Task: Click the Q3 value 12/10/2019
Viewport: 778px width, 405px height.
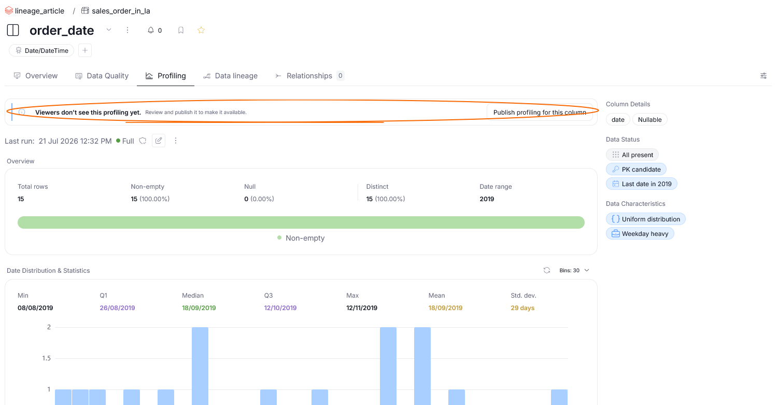Action: tap(280, 308)
